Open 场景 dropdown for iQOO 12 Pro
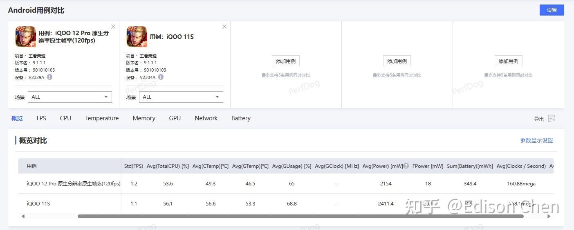The width and height of the screenshot is (574, 230). coord(70,97)
